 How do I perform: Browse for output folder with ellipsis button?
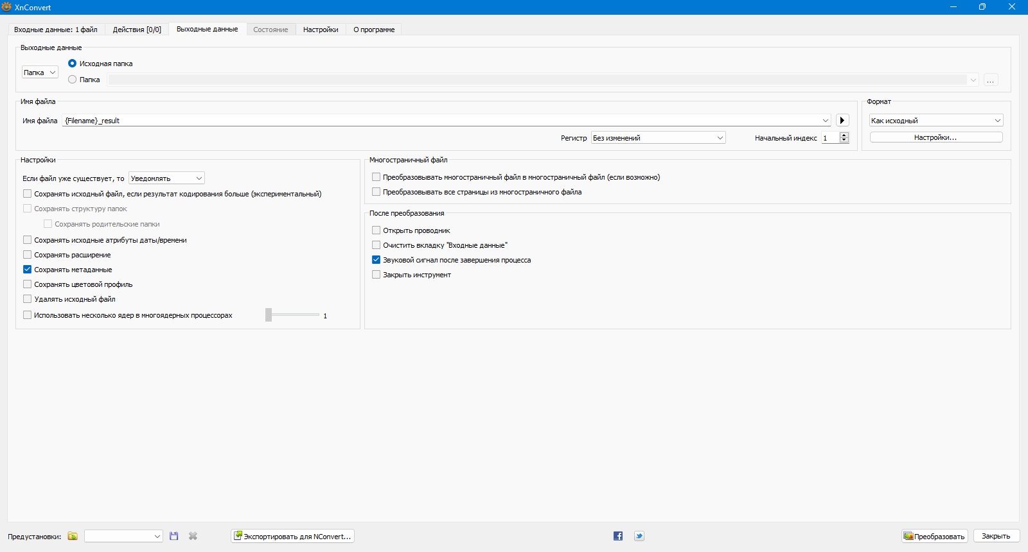[991, 80]
